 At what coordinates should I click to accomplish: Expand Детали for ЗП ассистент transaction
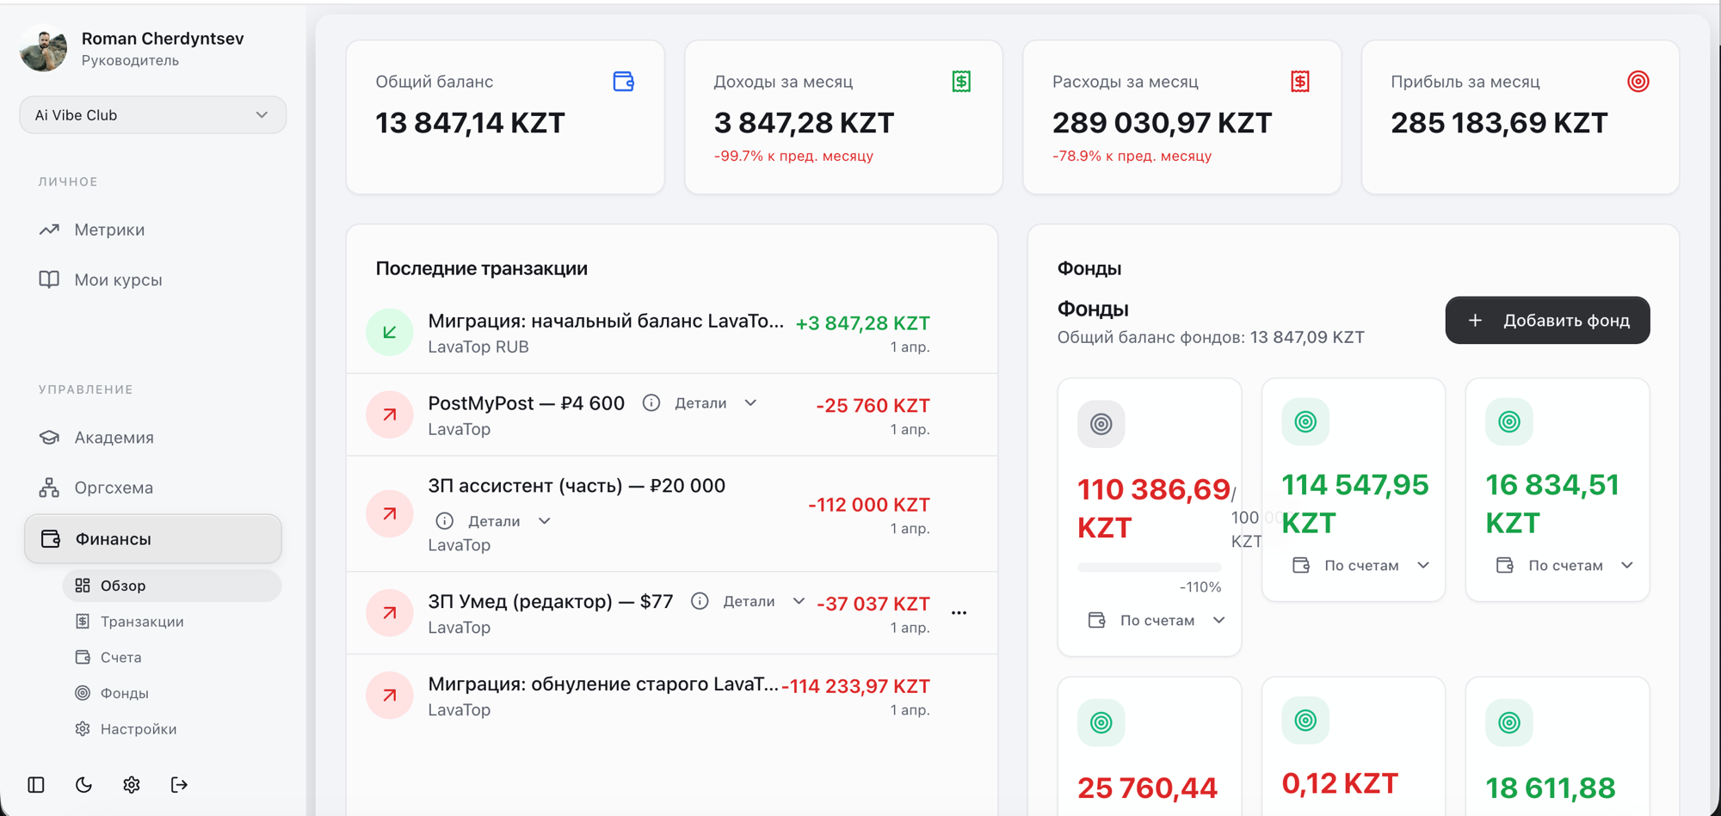(509, 521)
